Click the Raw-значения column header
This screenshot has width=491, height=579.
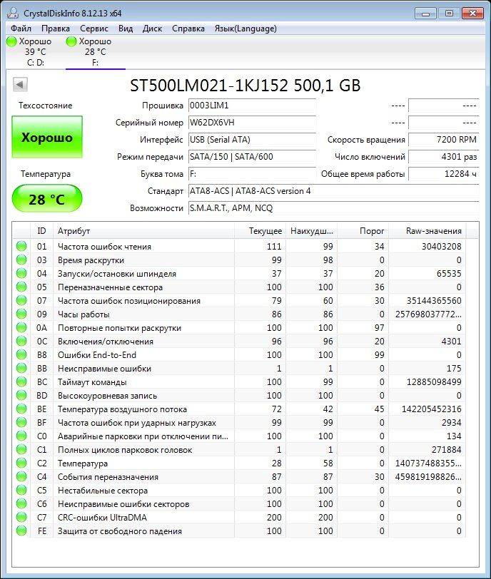click(x=427, y=231)
